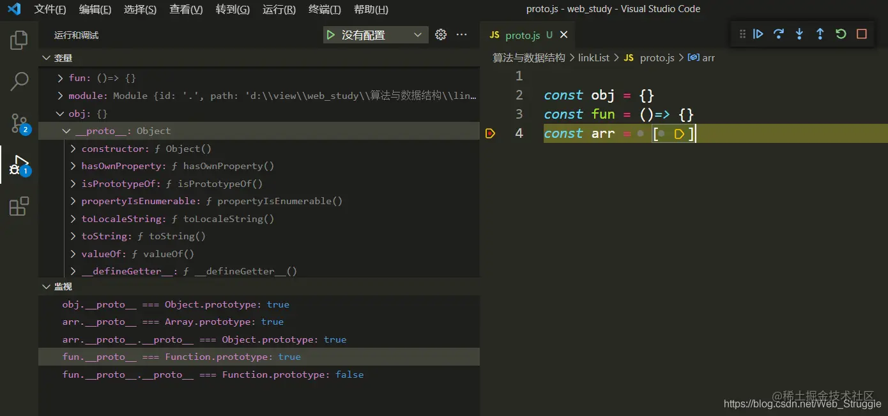Click the VS Code logo icon
The width and height of the screenshot is (888, 416).
point(13,9)
